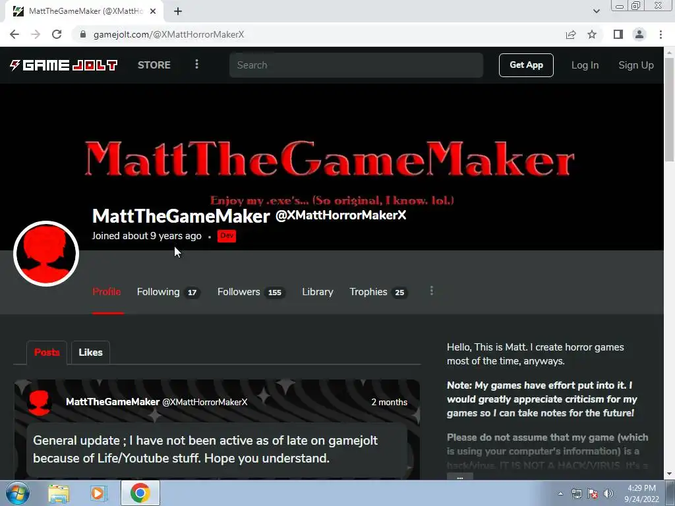Click the browser forward arrow
675x506 pixels.
(x=36, y=34)
